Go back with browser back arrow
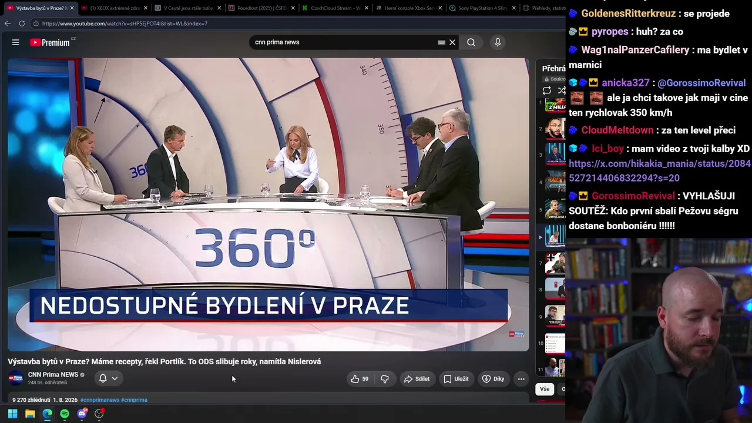752x423 pixels. tap(8, 23)
